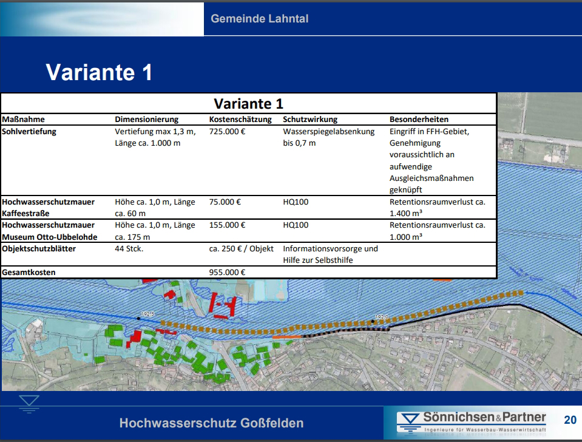The width and height of the screenshot is (582, 442).
Task: Click the water ripple image in the top-left header
Action: pyautogui.click(x=102, y=18)
